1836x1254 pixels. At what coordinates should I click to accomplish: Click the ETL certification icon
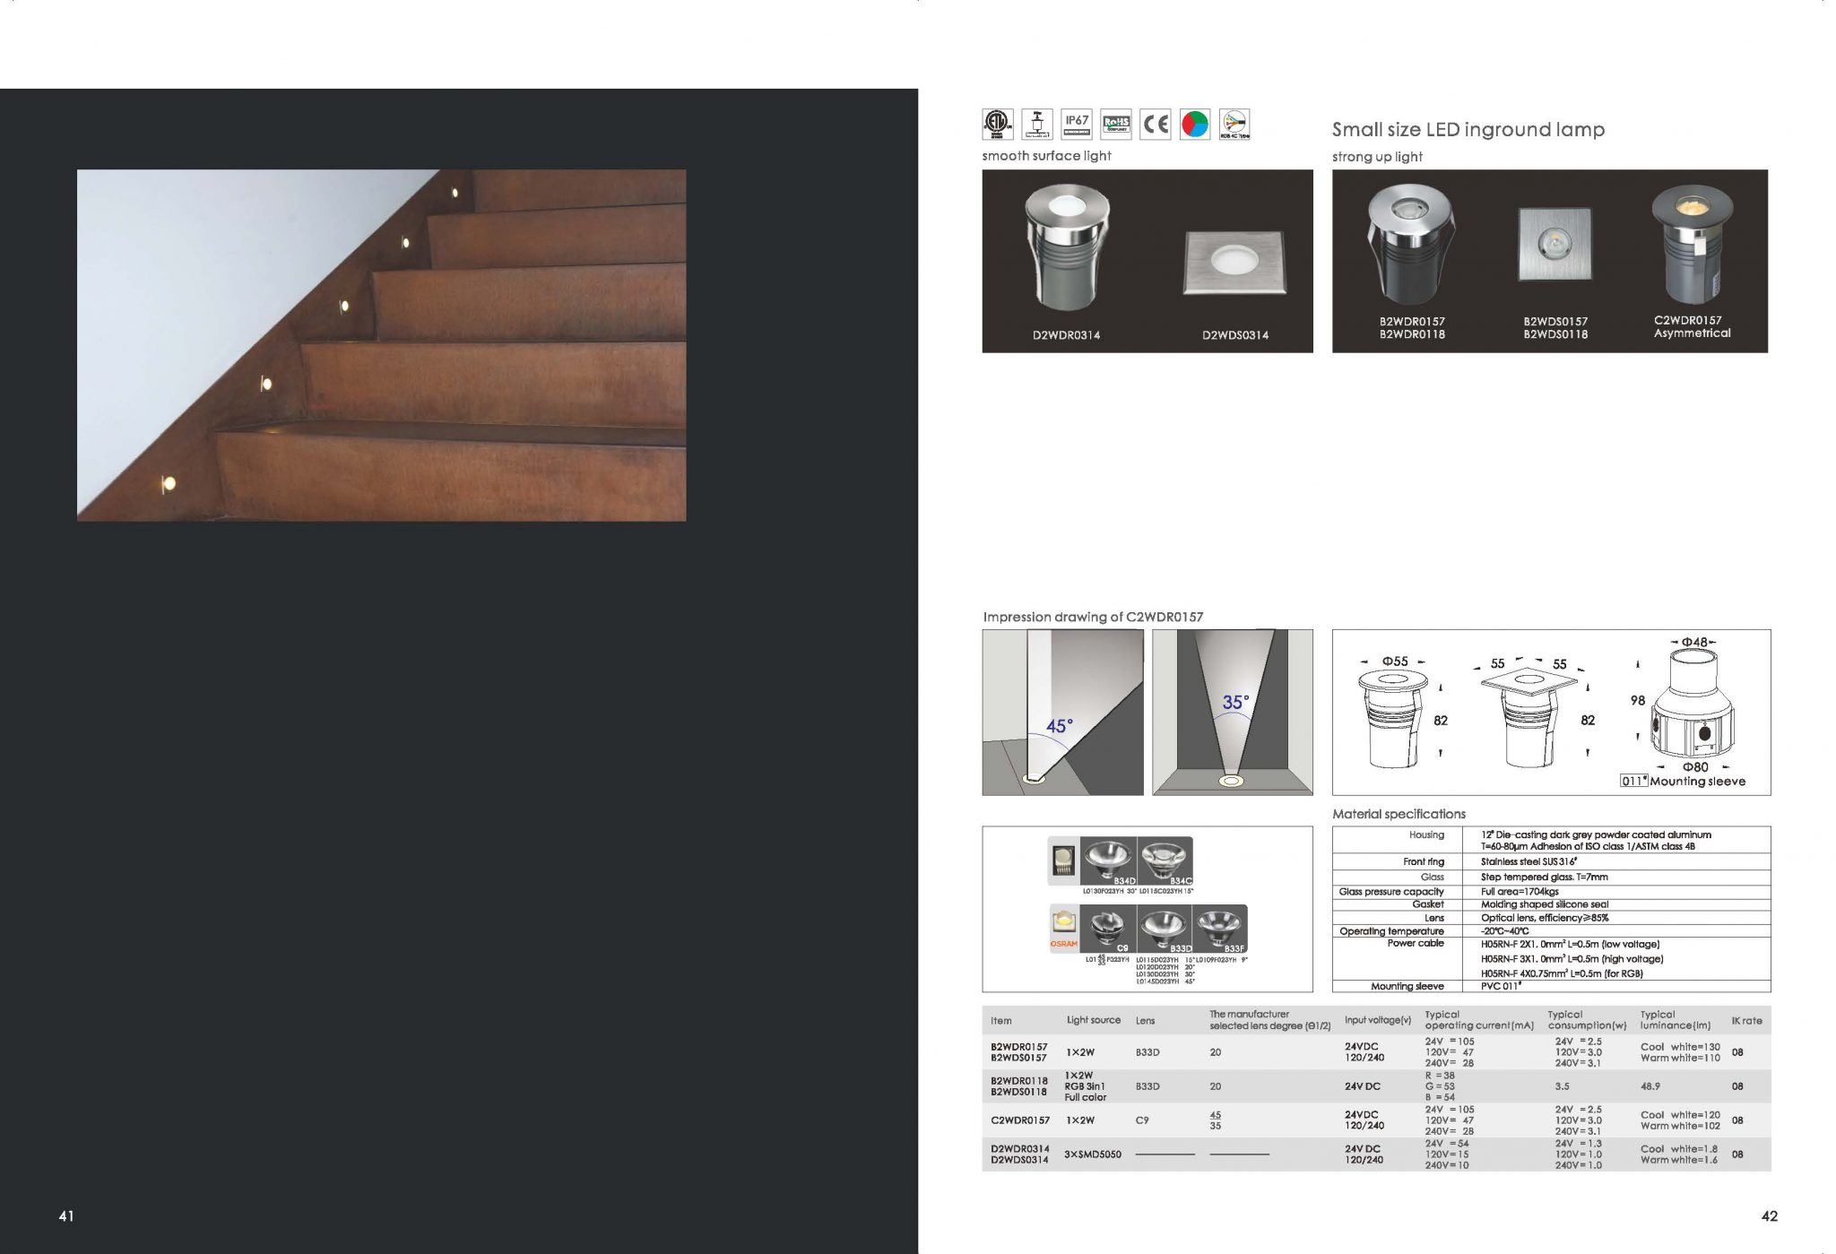998,124
